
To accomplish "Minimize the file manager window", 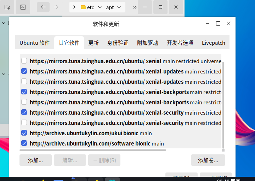I will coord(145,7).
